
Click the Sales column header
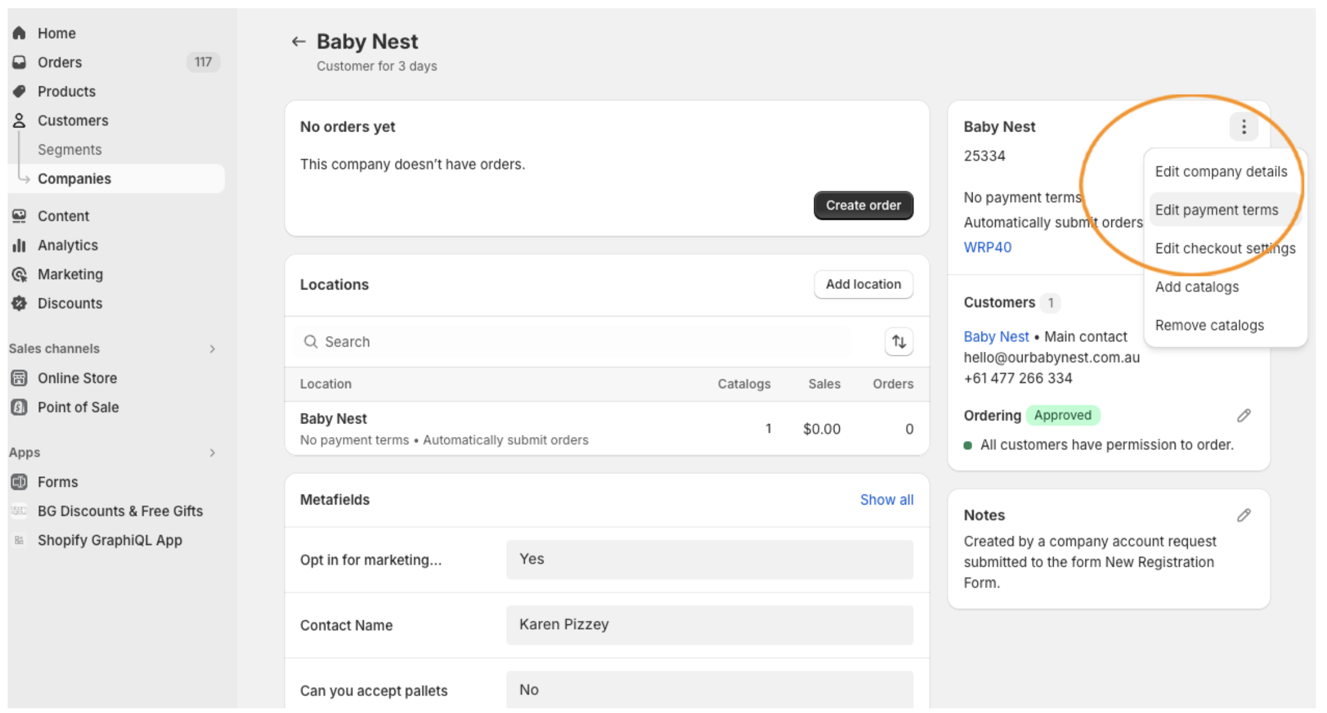click(x=824, y=384)
